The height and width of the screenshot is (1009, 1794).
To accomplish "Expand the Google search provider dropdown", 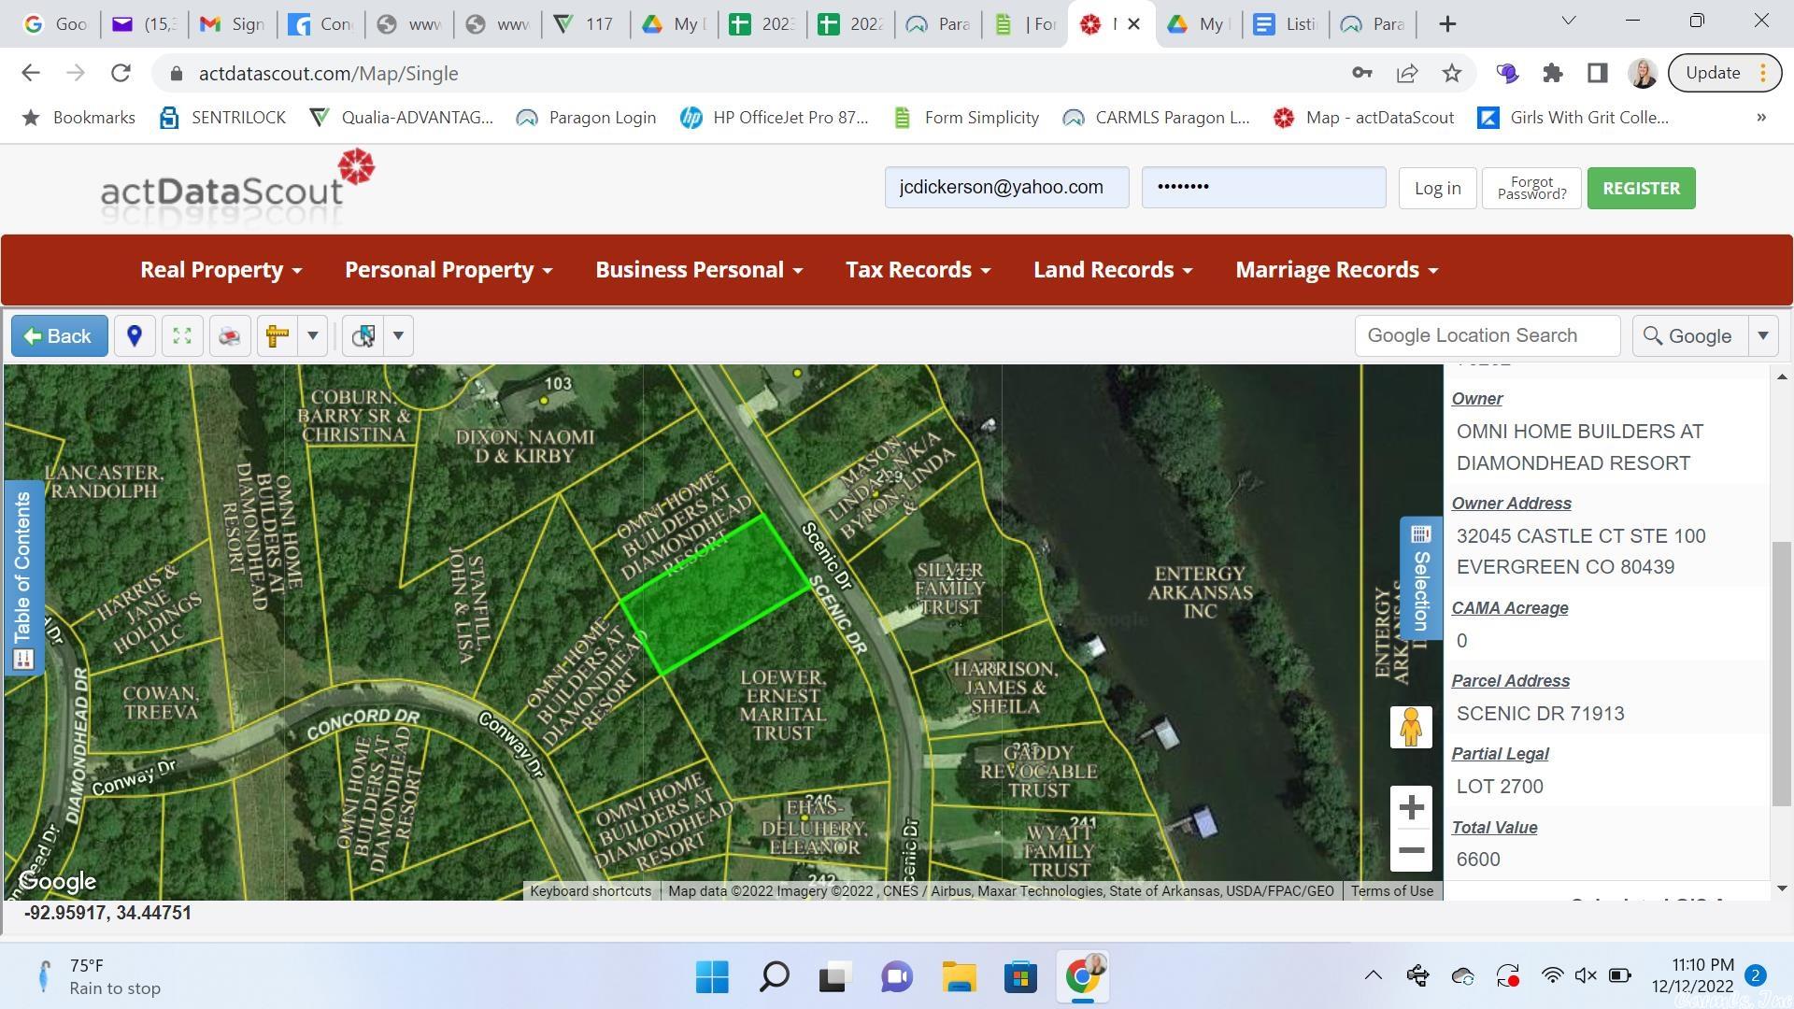I will click(x=1763, y=335).
